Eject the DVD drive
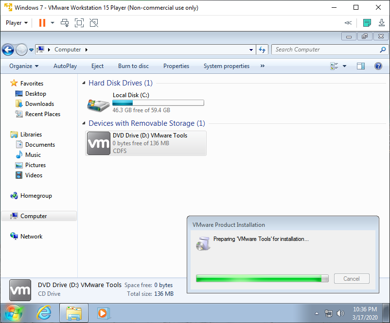 97,66
